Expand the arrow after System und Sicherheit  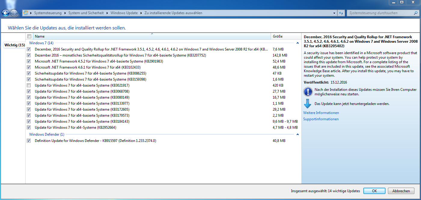click(x=107, y=13)
